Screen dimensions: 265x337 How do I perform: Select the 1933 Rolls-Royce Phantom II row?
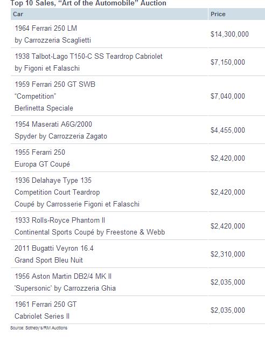coord(138,226)
